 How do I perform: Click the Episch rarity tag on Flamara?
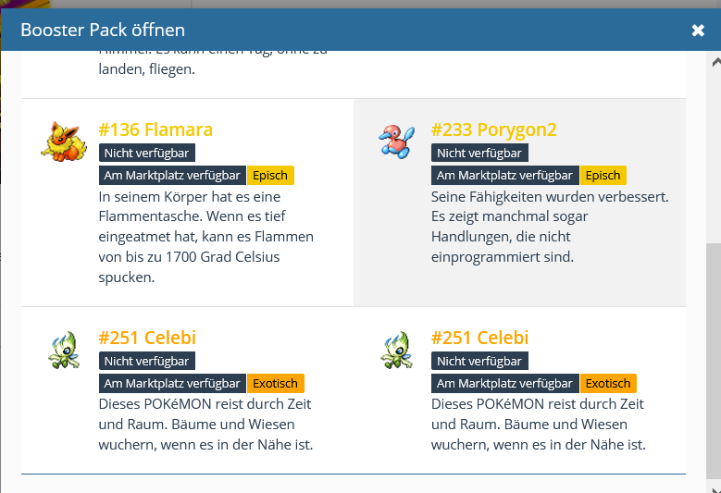point(270,175)
